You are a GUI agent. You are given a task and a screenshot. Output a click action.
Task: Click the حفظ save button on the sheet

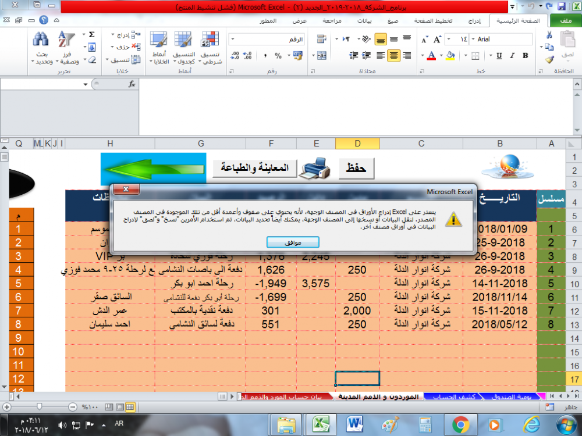click(x=356, y=169)
